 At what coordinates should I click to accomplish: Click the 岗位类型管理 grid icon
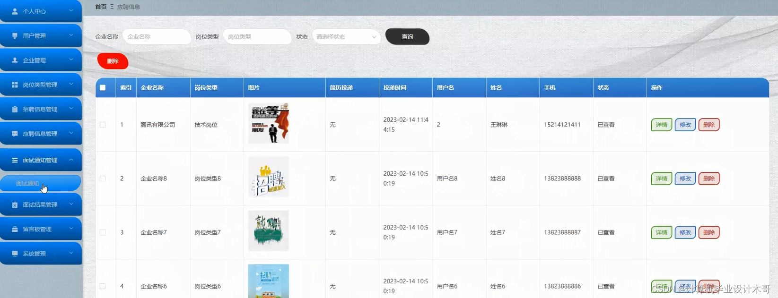pyautogui.click(x=15, y=85)
